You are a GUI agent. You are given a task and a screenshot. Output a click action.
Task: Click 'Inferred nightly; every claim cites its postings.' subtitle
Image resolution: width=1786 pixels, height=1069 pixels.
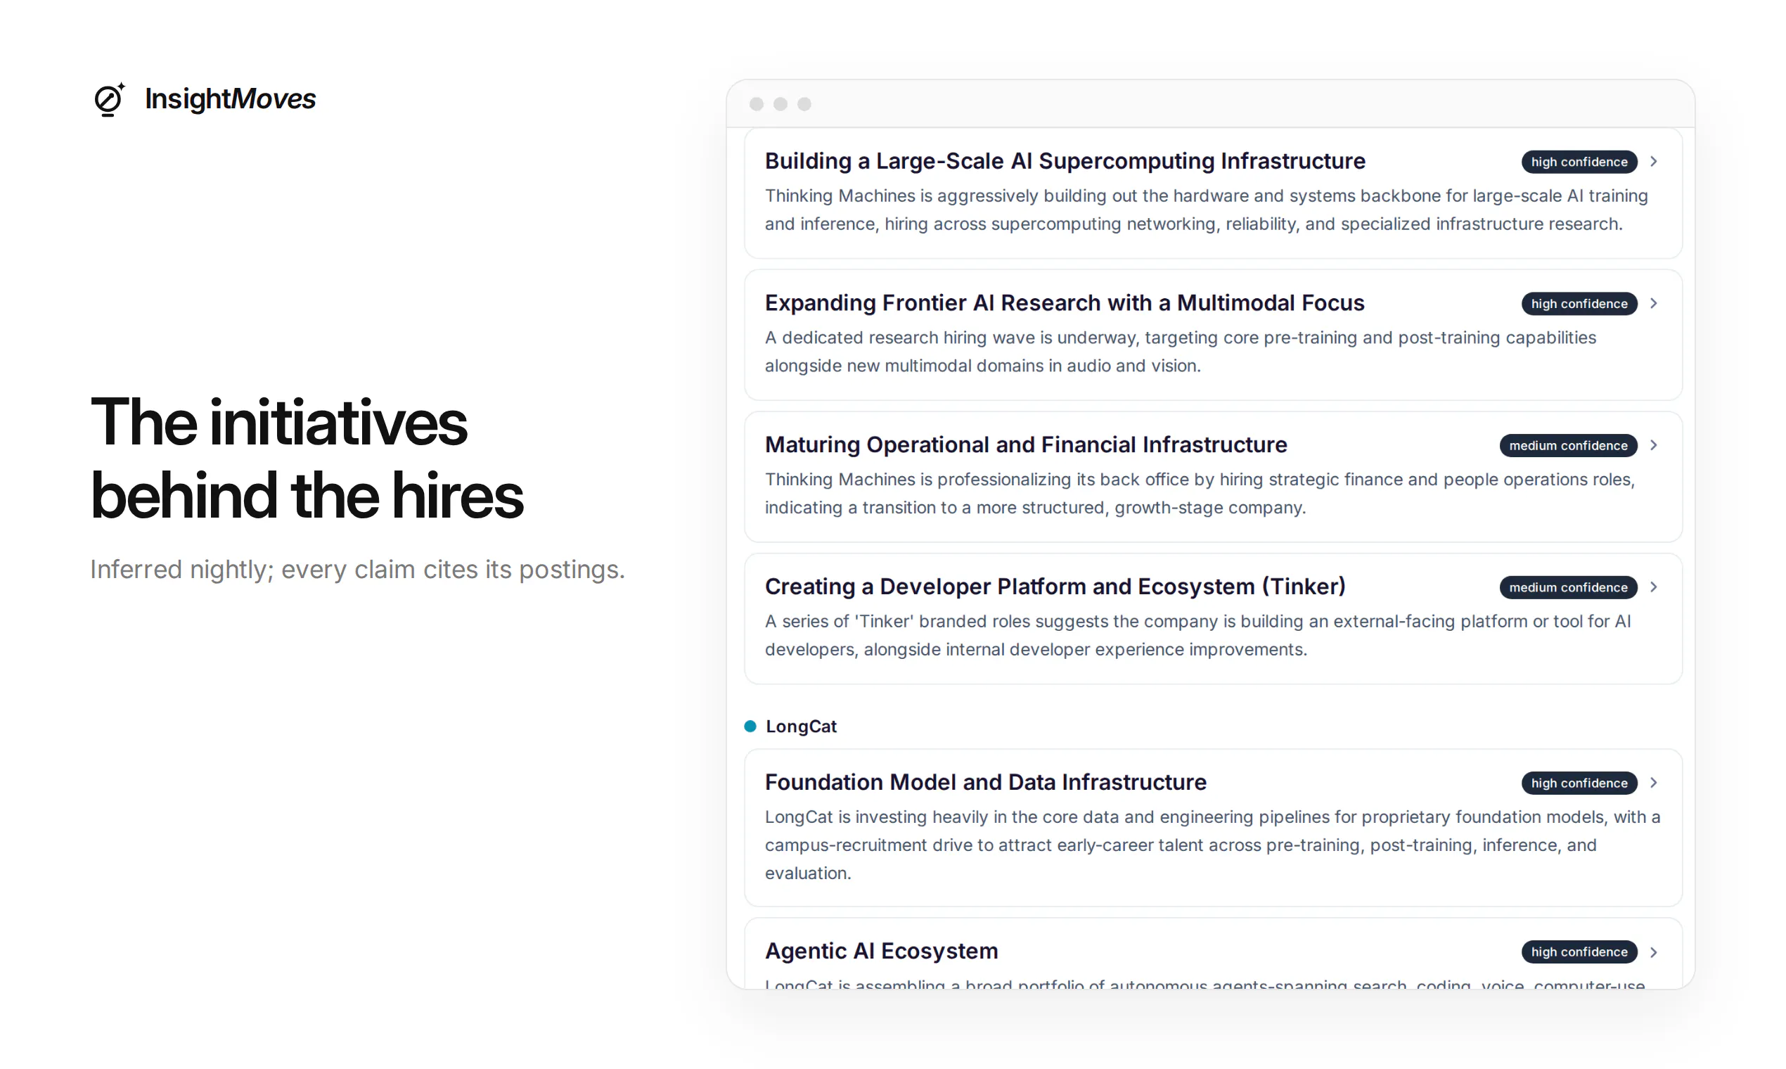tap(357, 569)
